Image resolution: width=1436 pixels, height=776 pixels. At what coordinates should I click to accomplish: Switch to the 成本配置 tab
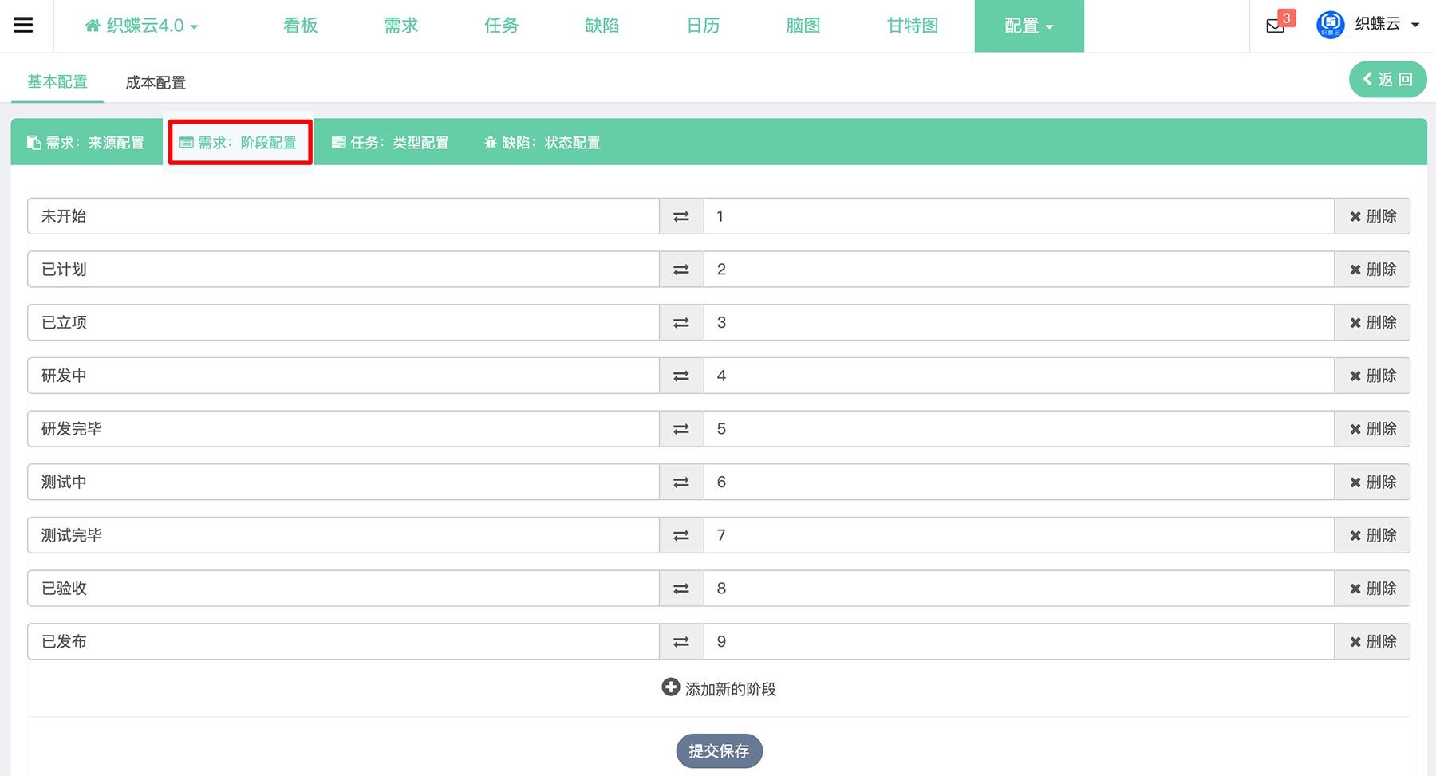click(156, 82)
